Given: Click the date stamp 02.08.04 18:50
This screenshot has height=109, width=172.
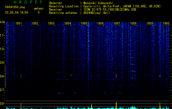Looking at the screenshot, I should [x=17, y=13].
